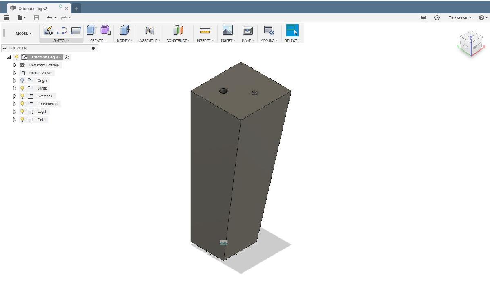Select the Press Pull modify icon
Screen dimensions: 490x305
point(124,30)
